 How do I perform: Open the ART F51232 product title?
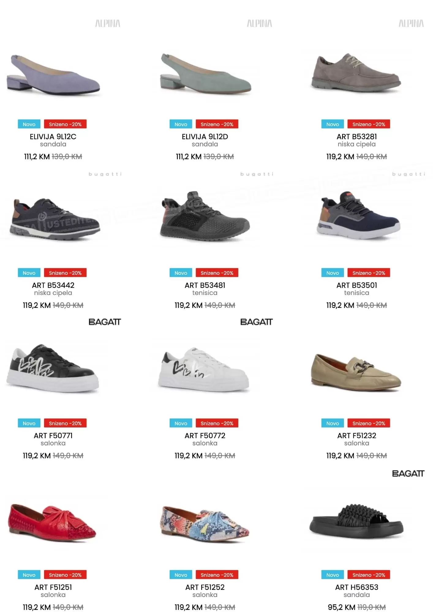pyautogui.click(x=357, y=435)
